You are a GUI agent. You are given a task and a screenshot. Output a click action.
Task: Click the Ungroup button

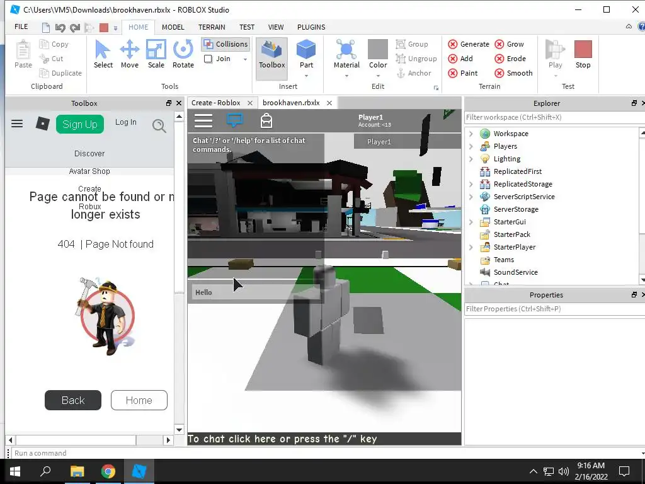(x=416, y=59)
